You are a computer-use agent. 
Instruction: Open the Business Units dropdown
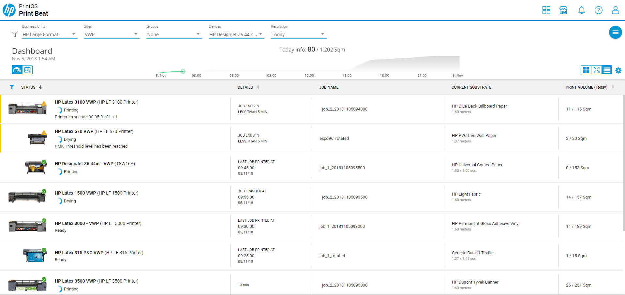[x=50, y=34]
